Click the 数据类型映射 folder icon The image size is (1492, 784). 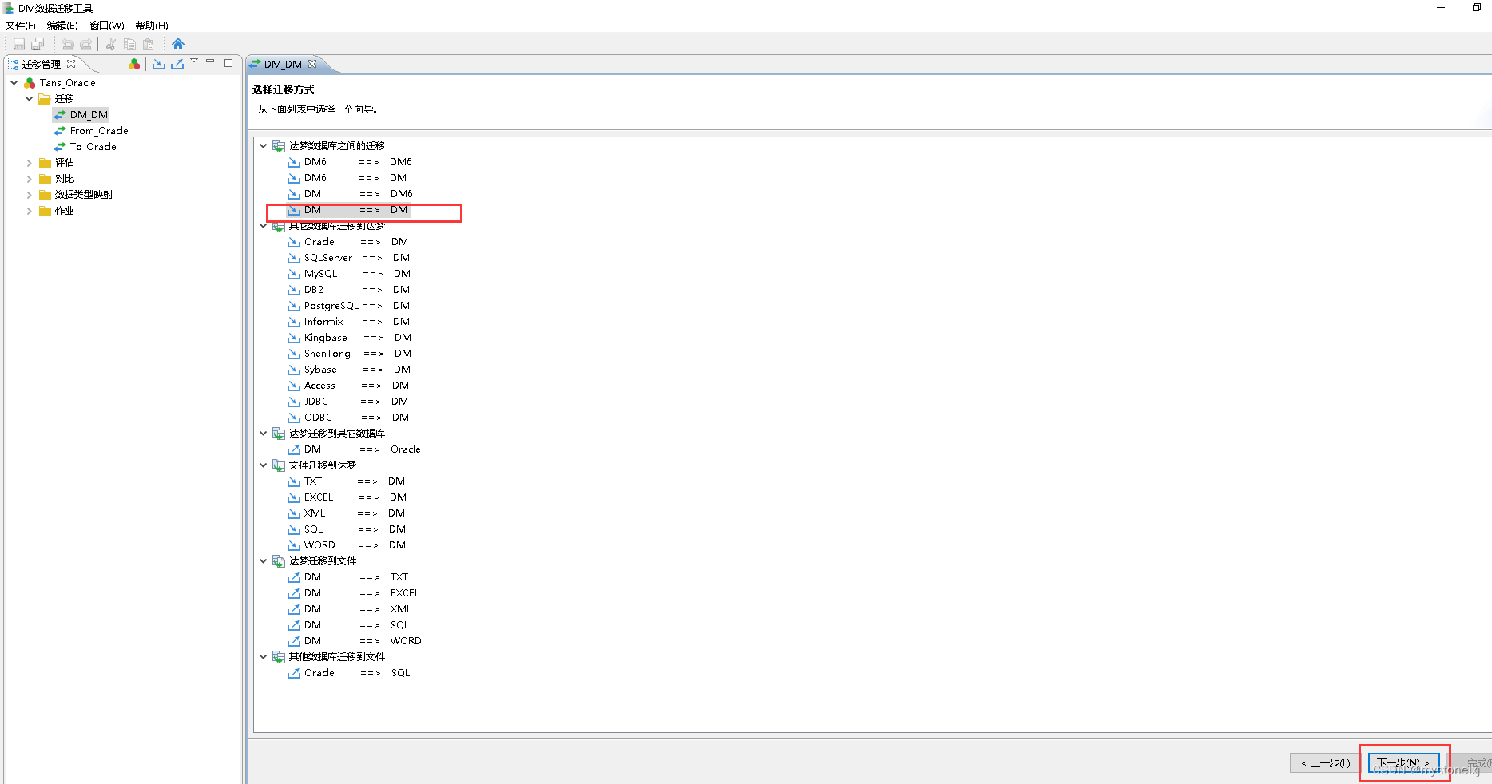(x=46, y=195)
